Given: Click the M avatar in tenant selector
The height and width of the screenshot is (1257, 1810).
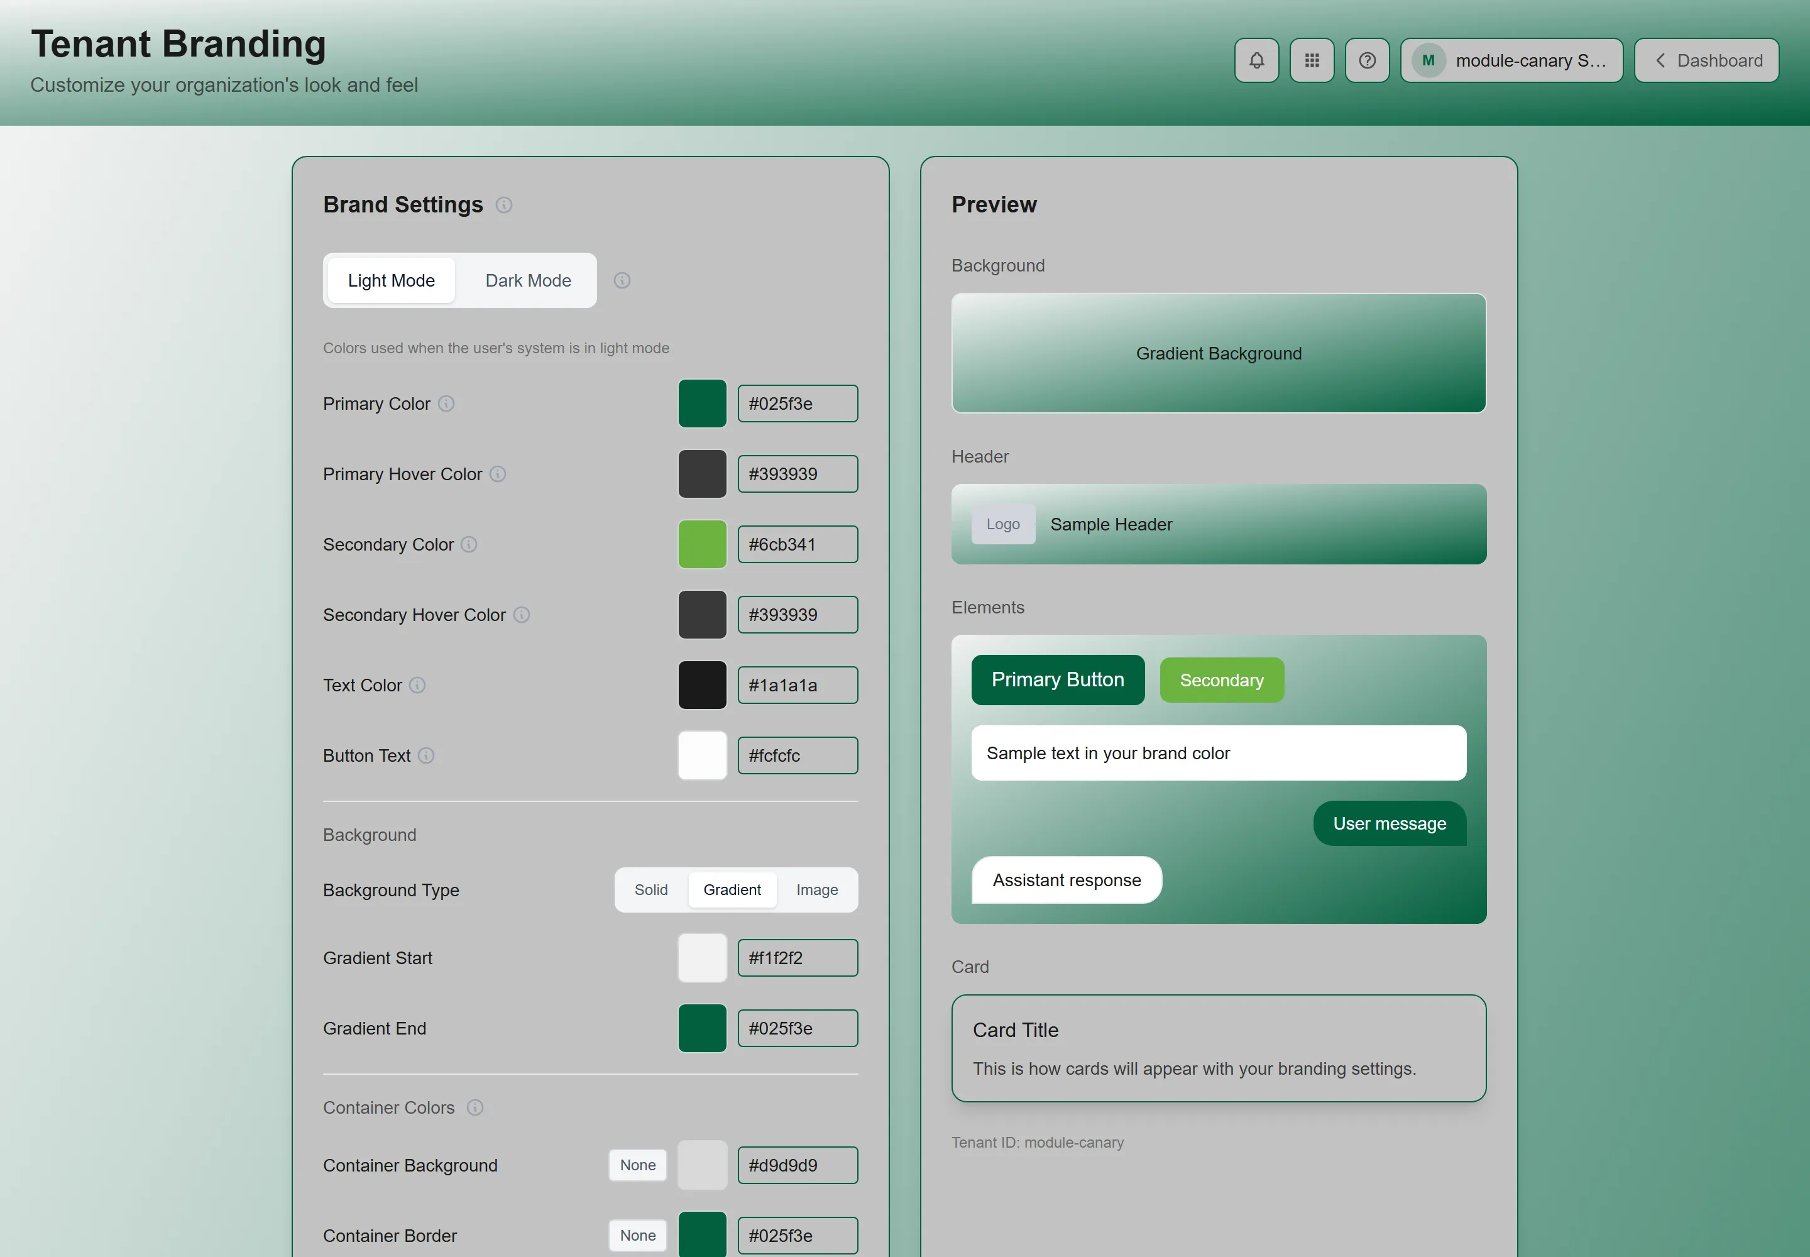Looking at the screenshot, I should [x=1428, y=60].
